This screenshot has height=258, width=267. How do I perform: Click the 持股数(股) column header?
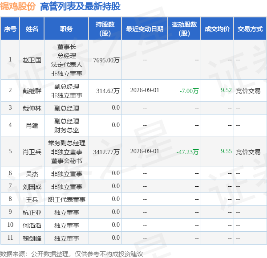105,29
